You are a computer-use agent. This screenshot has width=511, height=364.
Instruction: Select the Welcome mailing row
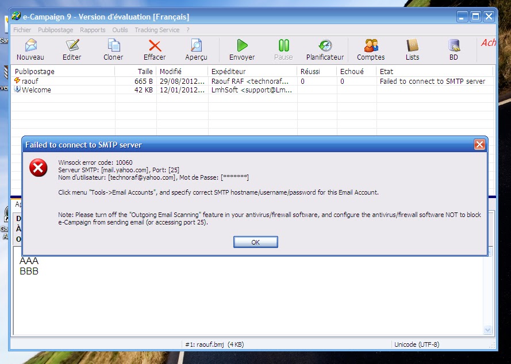click(x=252, y=90)
